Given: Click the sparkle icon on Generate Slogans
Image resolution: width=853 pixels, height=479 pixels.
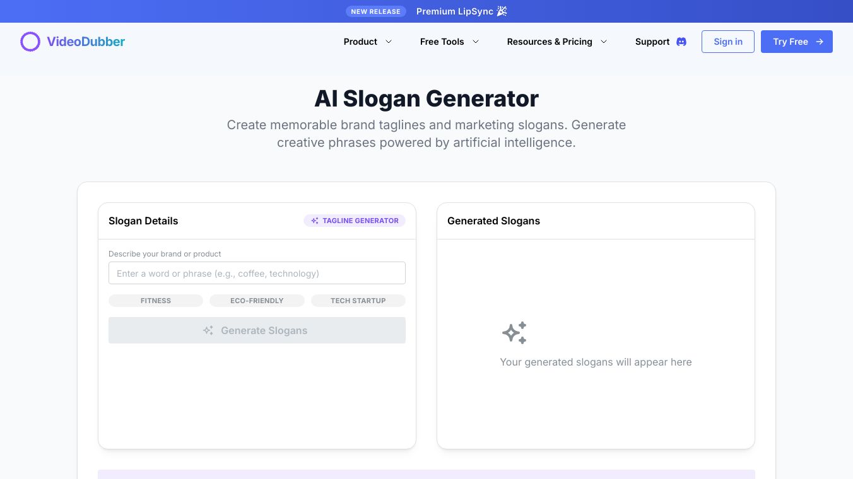Looking at the screenshot, I should pyautogui.click(x=208, y=330).
